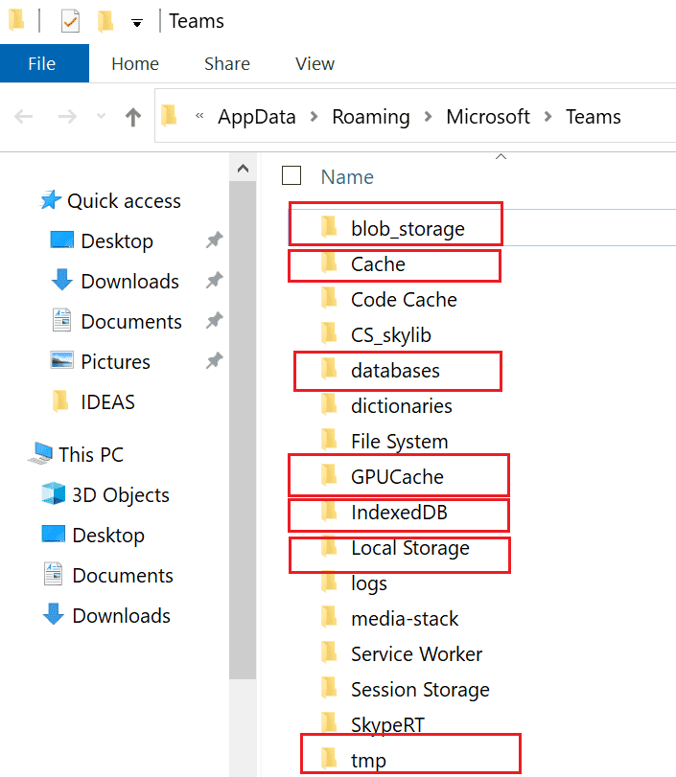The height and width of the screenshot is (777, 676).
Task: Open the File menu tab
Action: [x=42, y=64]
